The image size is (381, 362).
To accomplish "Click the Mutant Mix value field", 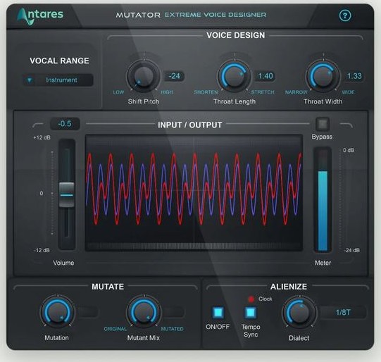I will 174,312.
